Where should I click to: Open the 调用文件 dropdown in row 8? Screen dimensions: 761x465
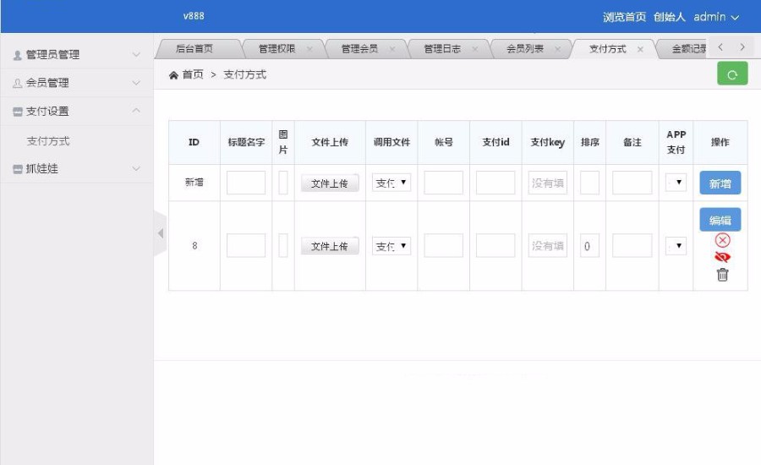pyautogui.click(x=391, y=246)
